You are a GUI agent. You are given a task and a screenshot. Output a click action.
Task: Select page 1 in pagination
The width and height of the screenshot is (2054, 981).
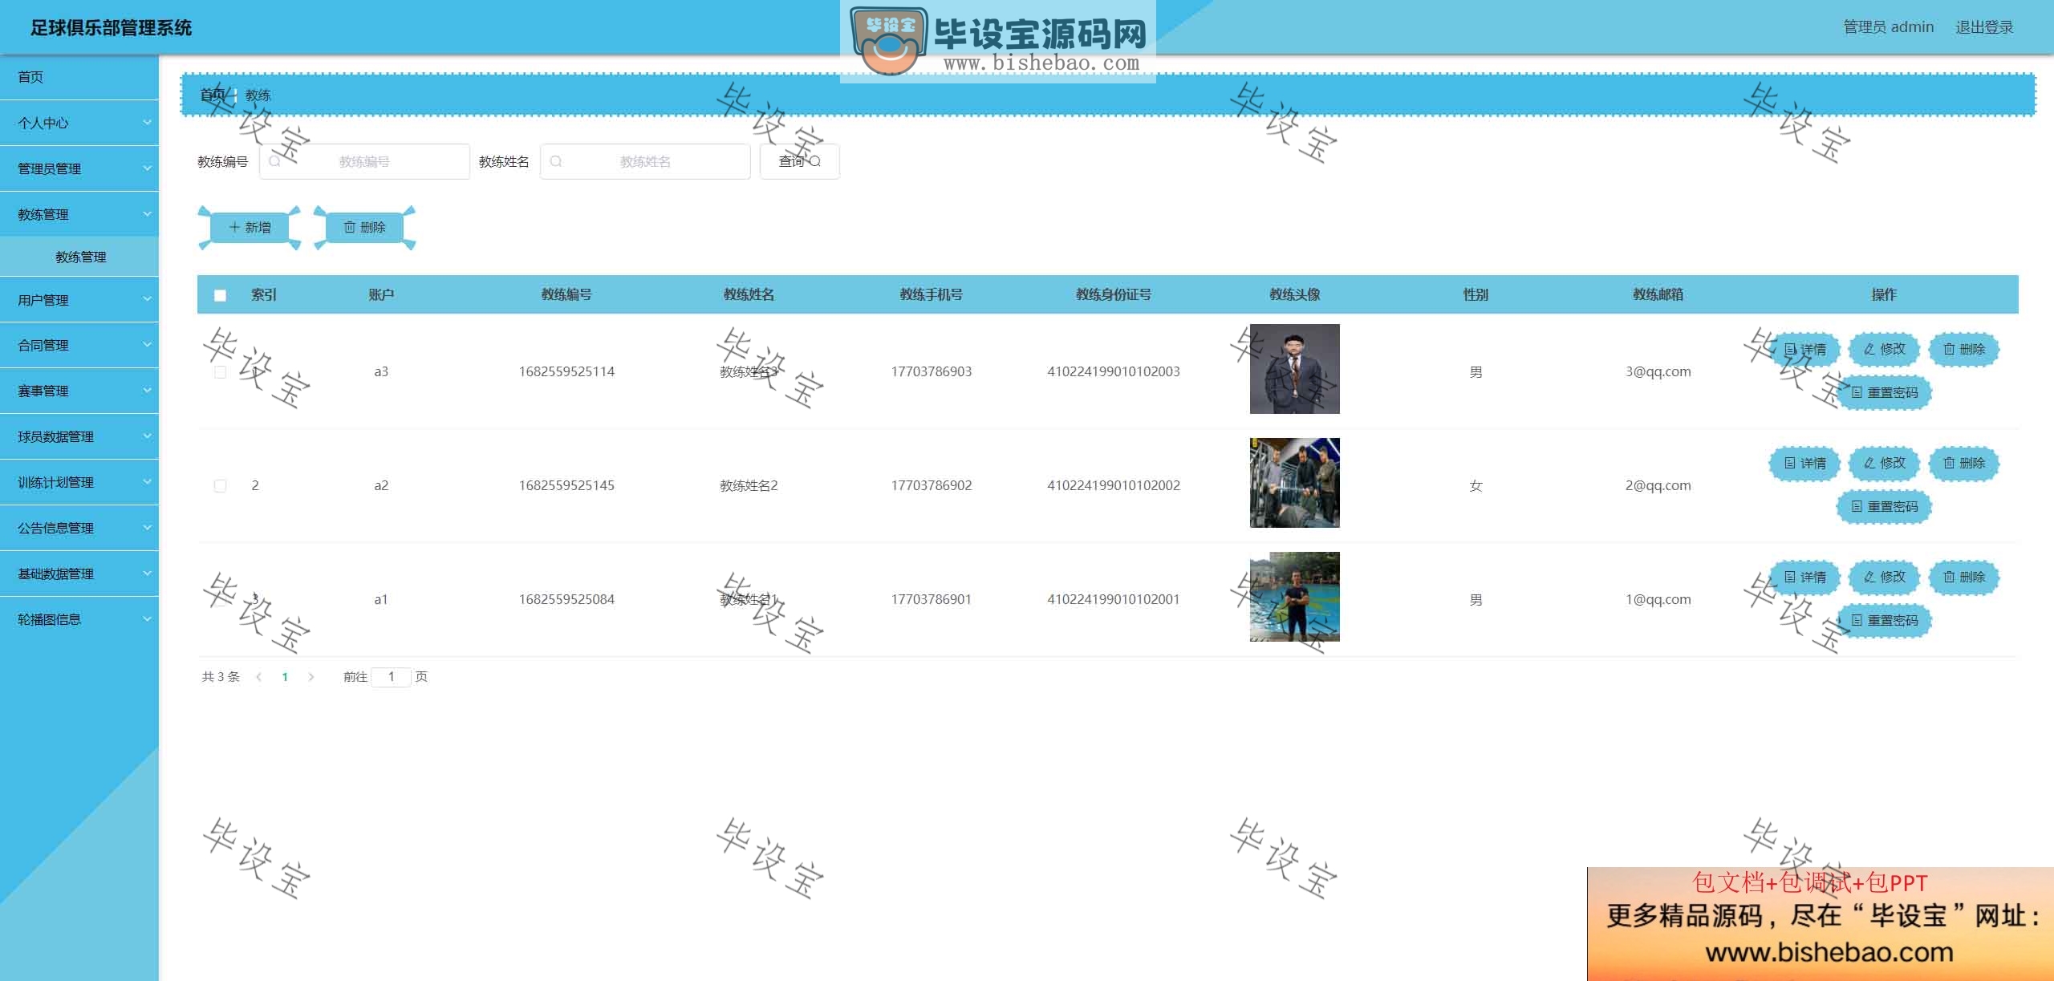(x=285, y=677)
